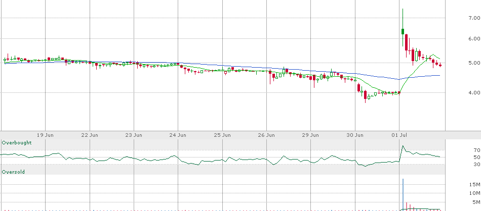Click the 15M volume axis label
Viewport: 481px width, 211px height.
coord(475,184)
